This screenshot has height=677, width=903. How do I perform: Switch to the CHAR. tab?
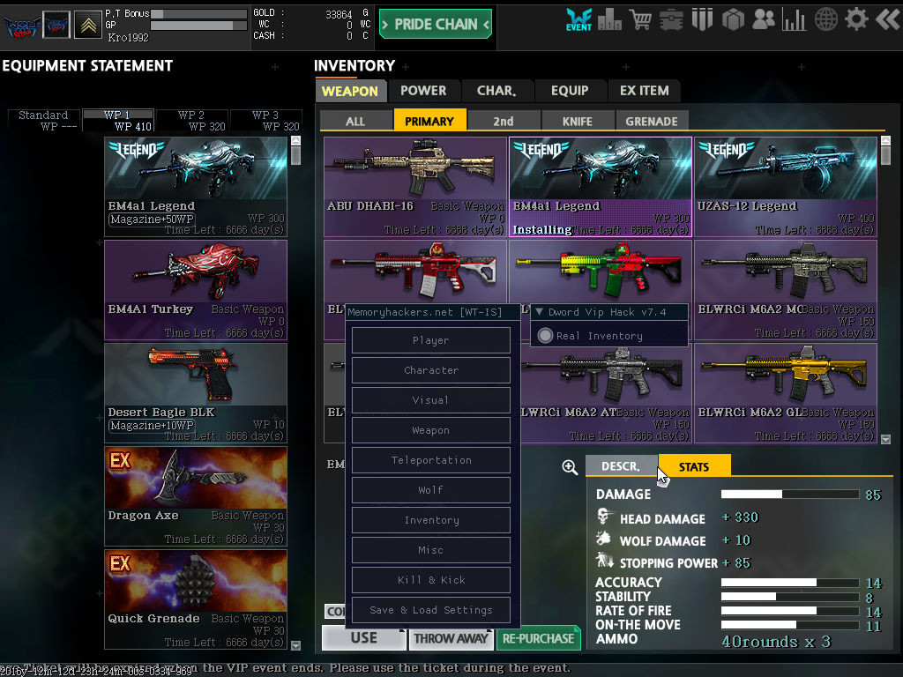tap(496, 91)
